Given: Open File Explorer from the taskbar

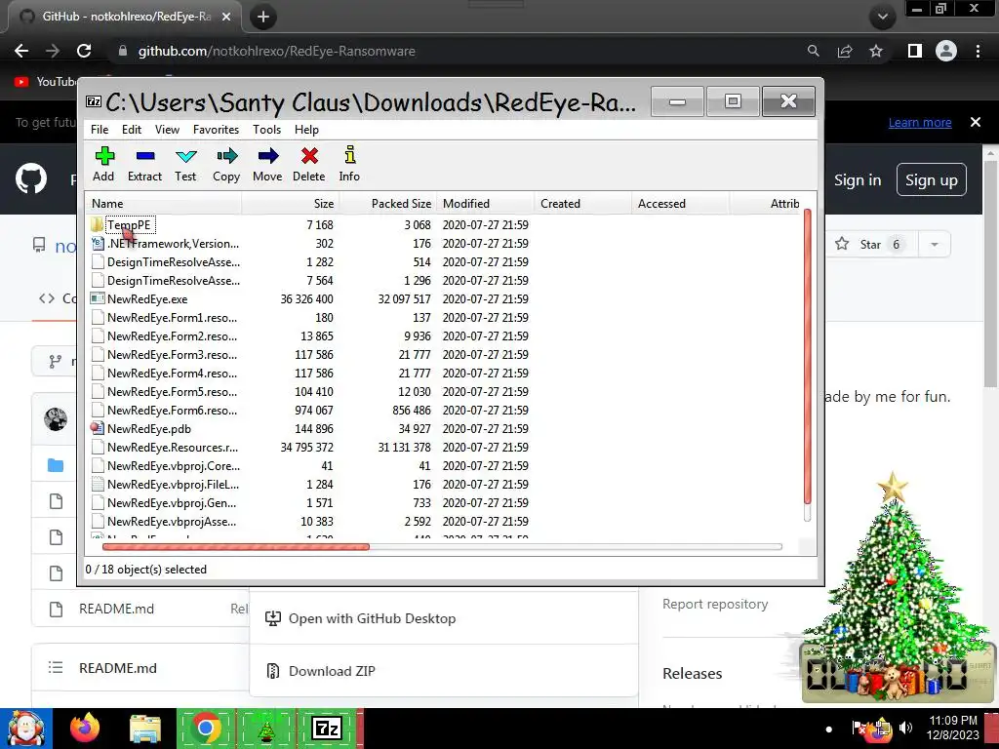Looking at the screenshot, I should [145, 728].
